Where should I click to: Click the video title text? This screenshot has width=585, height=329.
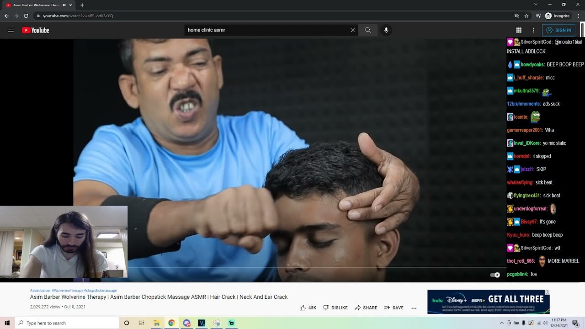(x=159, y=297)
